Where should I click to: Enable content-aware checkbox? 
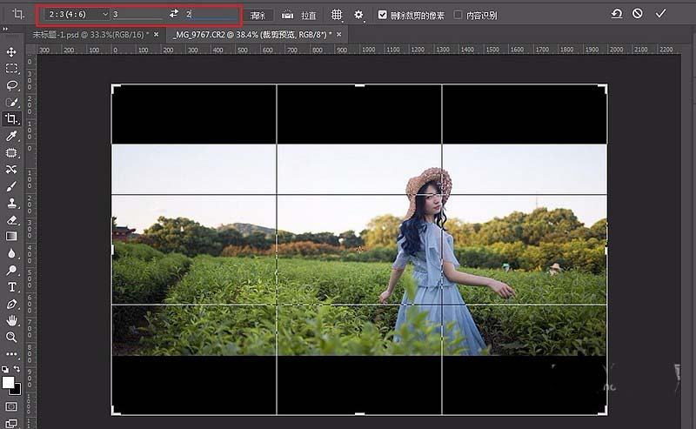click(x=458, y=15)
